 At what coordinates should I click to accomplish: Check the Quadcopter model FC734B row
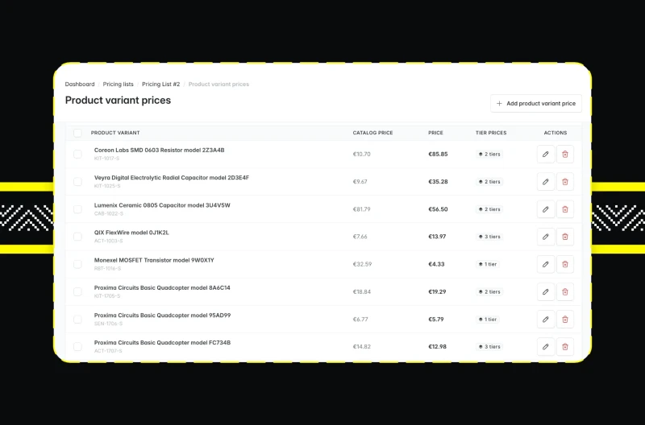77,347
